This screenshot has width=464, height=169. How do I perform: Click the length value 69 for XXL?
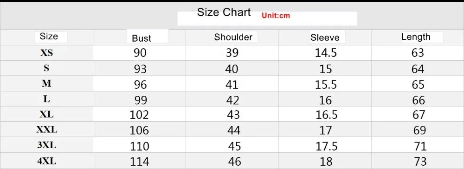419,130
